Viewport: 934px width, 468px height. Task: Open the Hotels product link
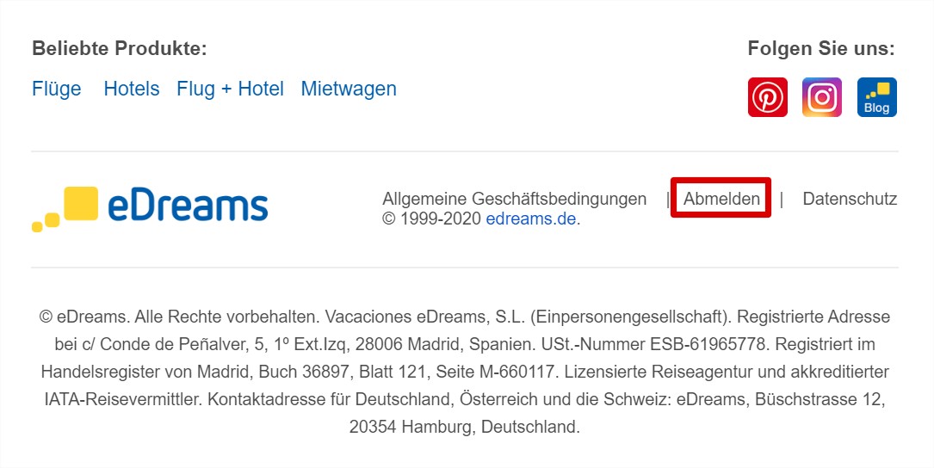point(132,89)
